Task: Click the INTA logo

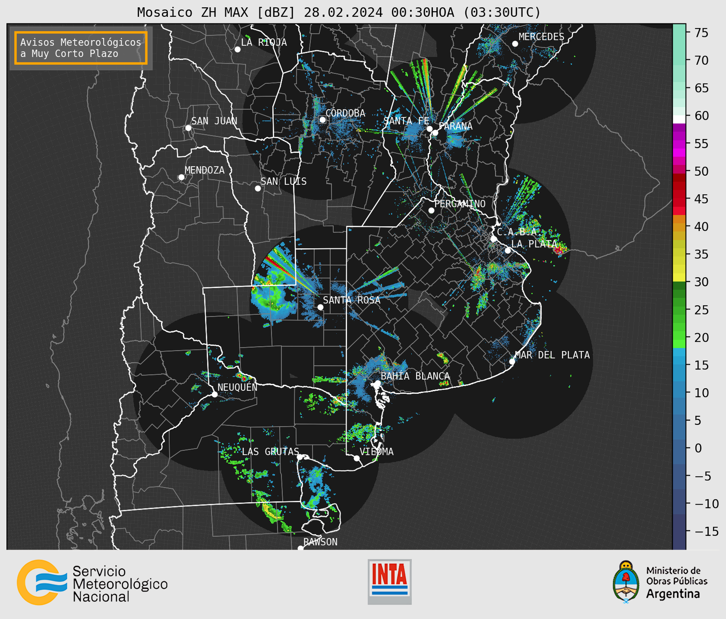Action: coord(389,582)
